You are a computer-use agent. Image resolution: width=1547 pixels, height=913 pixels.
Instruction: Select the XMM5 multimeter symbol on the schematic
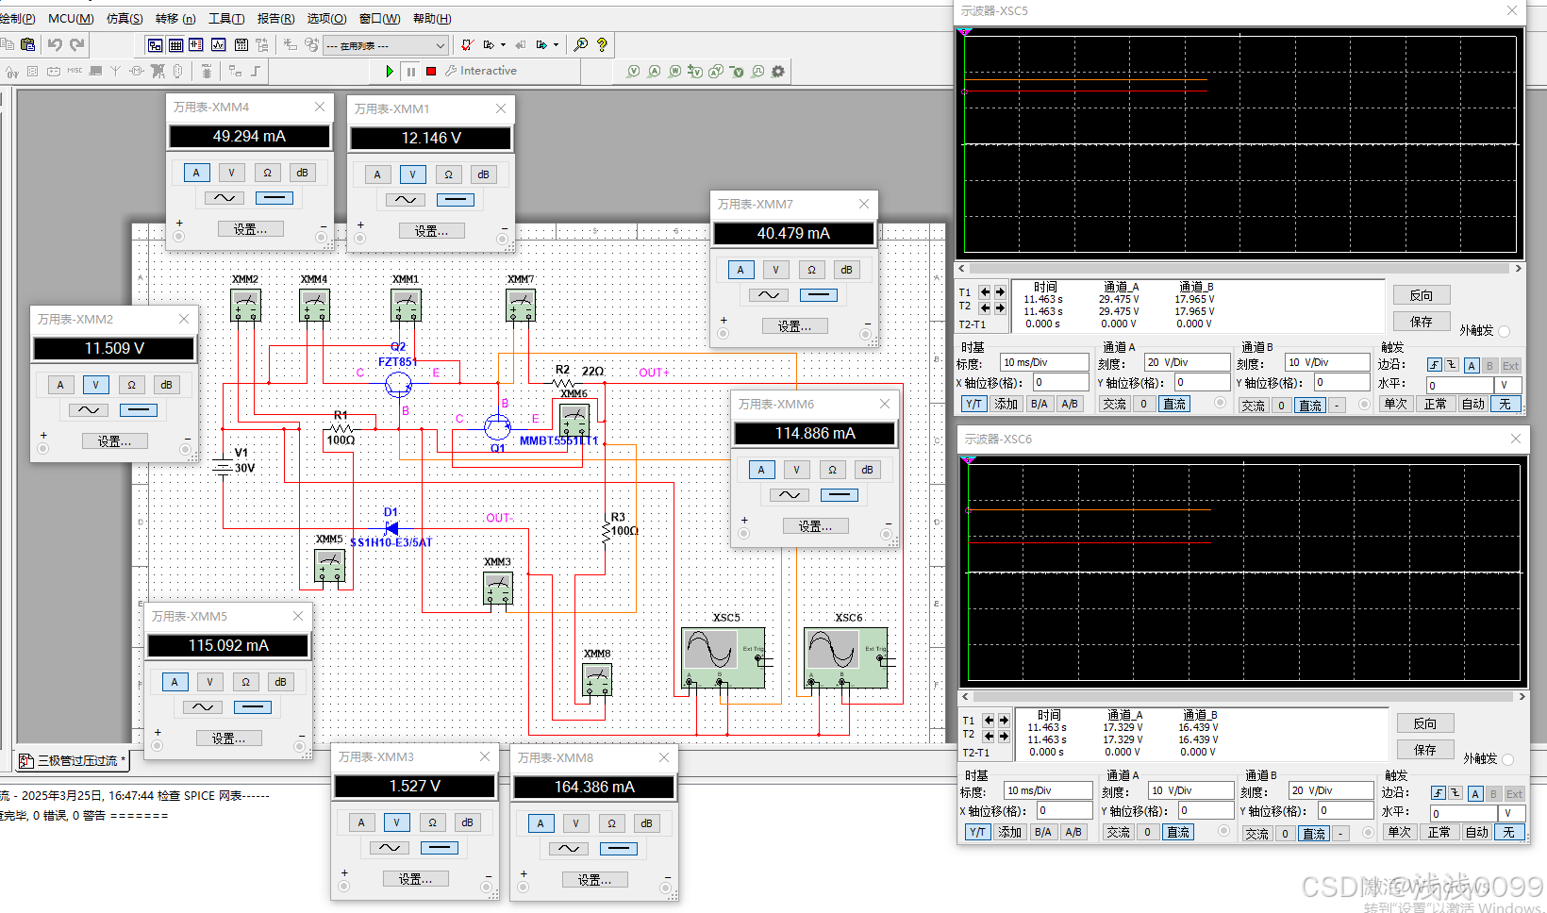click(x=329, y=566)
